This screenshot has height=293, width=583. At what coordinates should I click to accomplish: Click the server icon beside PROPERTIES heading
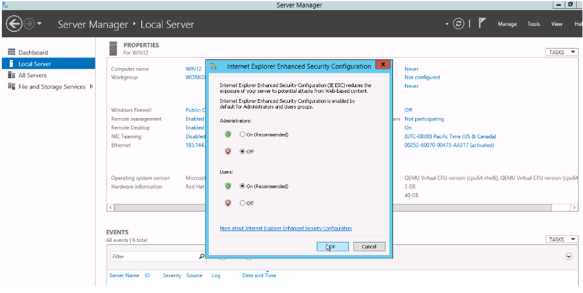click(114, 49)
